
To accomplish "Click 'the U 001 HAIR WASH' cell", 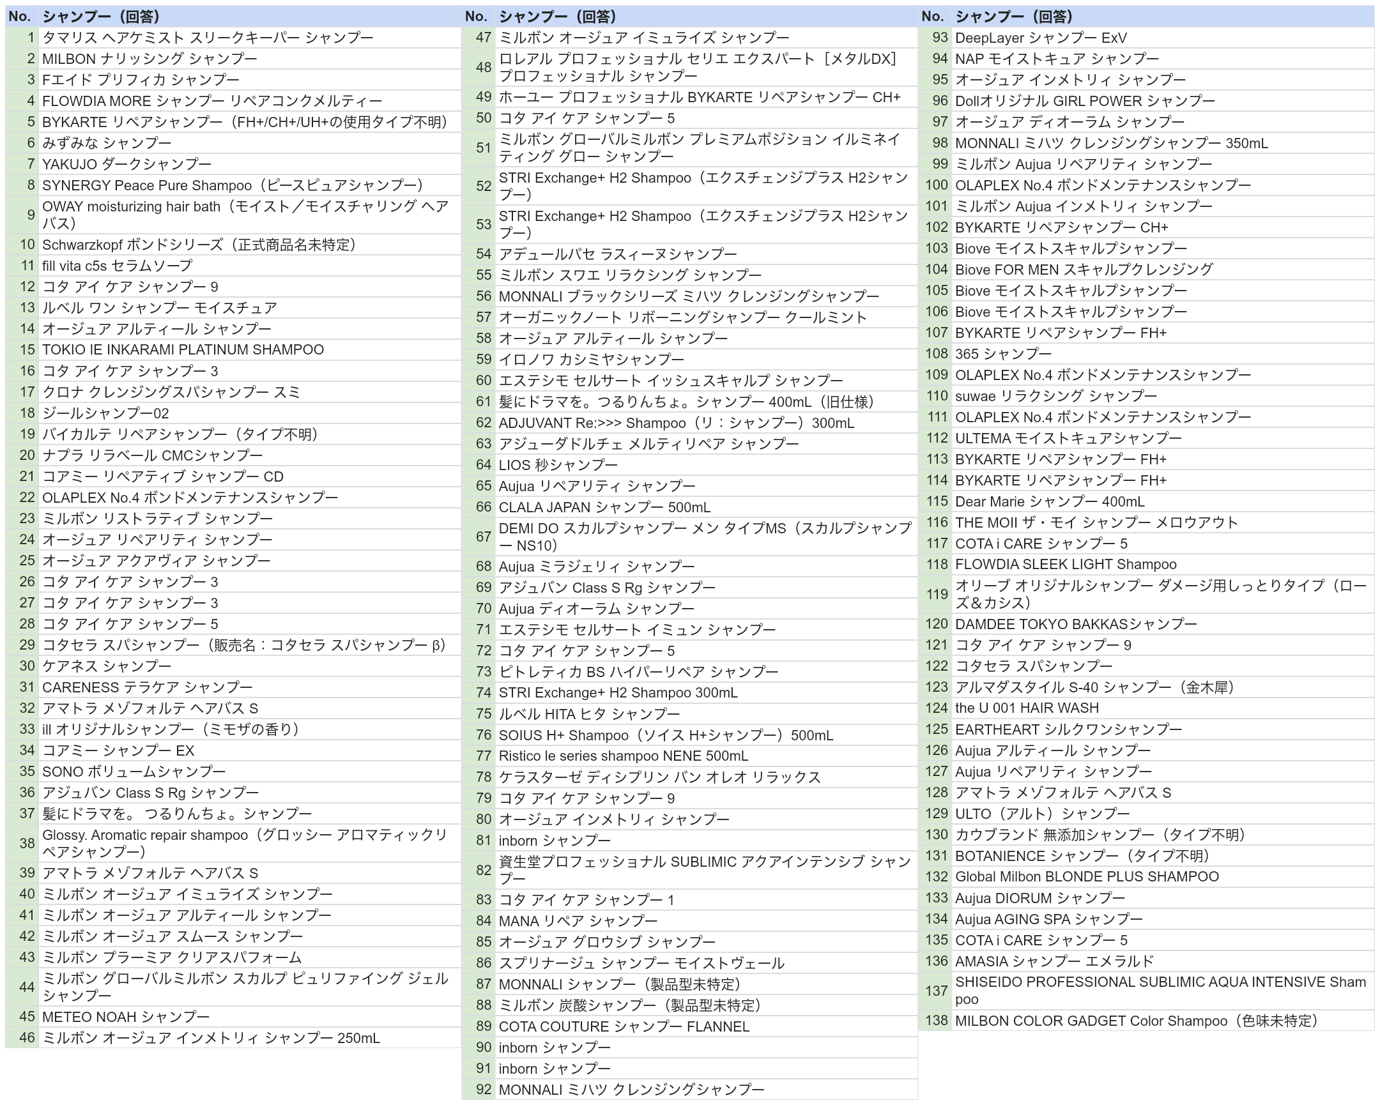I will click(1163, 708).
